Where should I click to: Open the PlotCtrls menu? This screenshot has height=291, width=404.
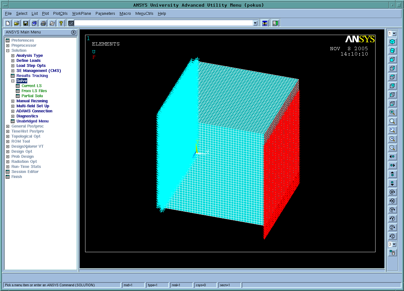coord(60,14)
